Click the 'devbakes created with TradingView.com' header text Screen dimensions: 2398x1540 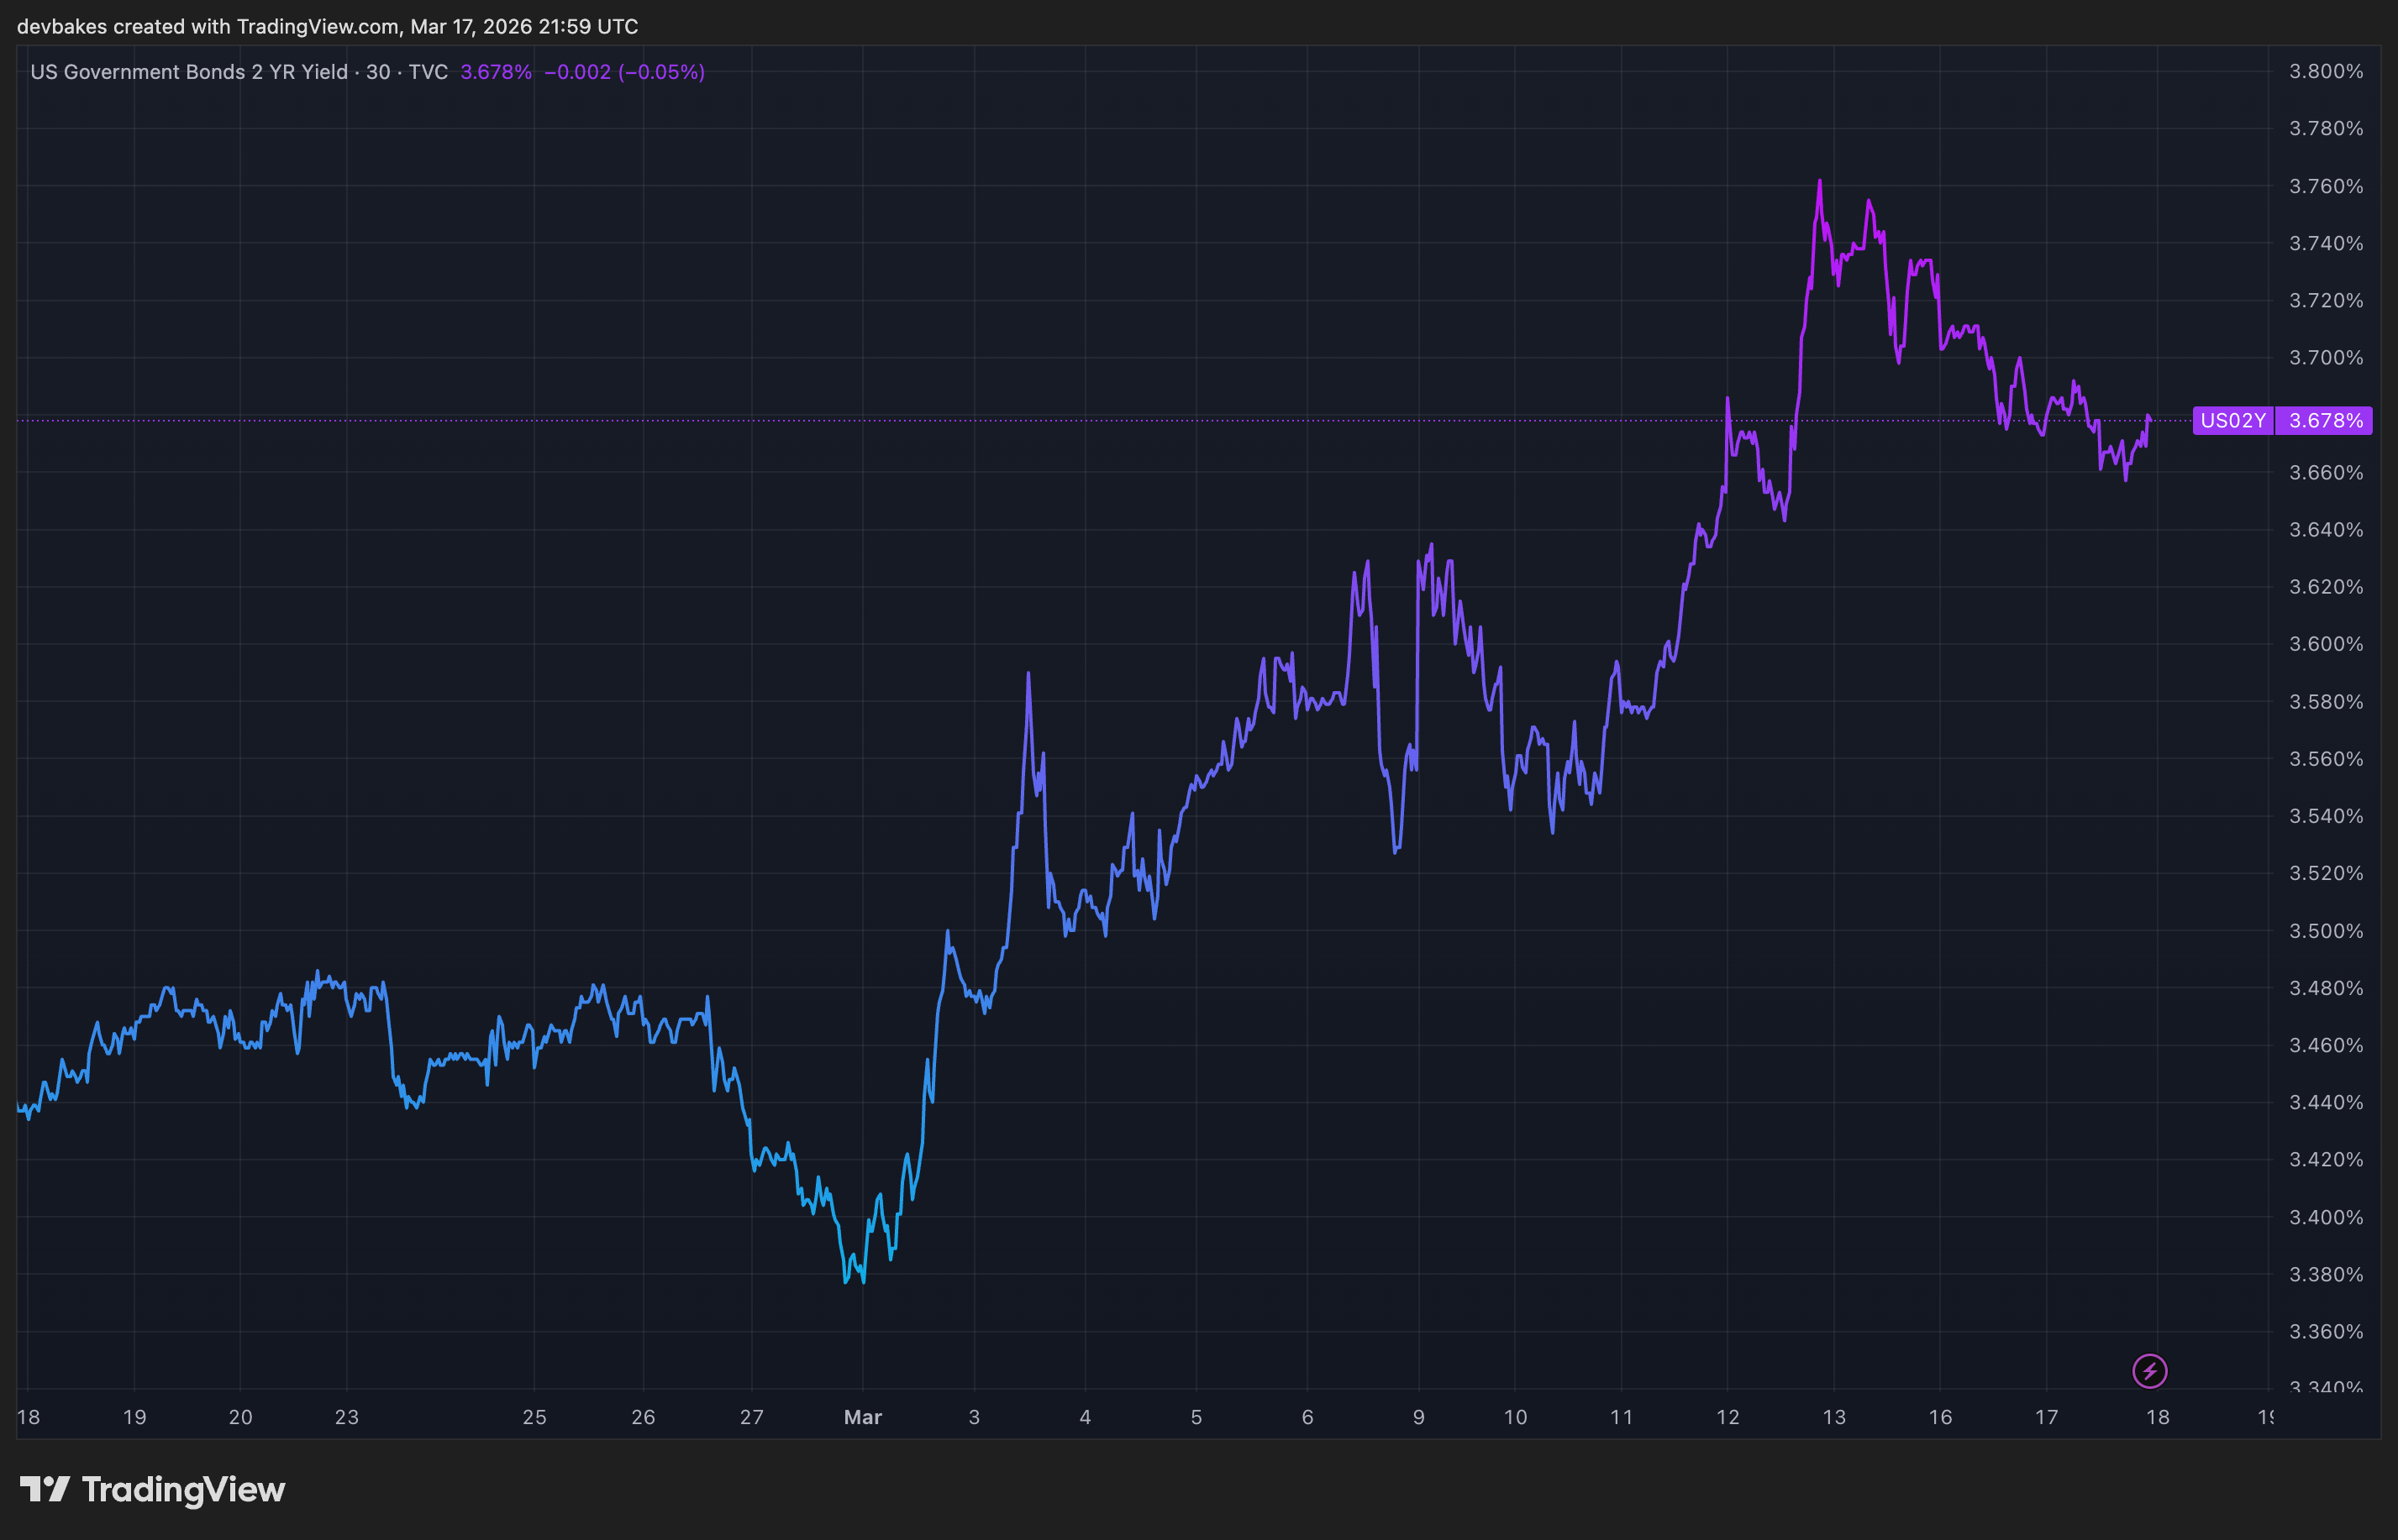tap(327, 27)
